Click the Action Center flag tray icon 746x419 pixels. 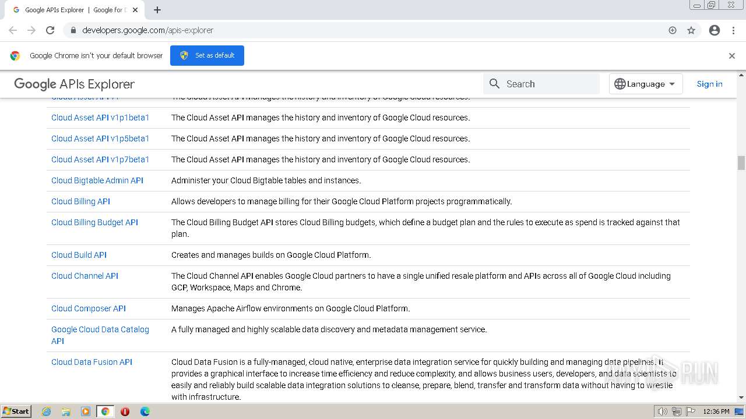691,411
